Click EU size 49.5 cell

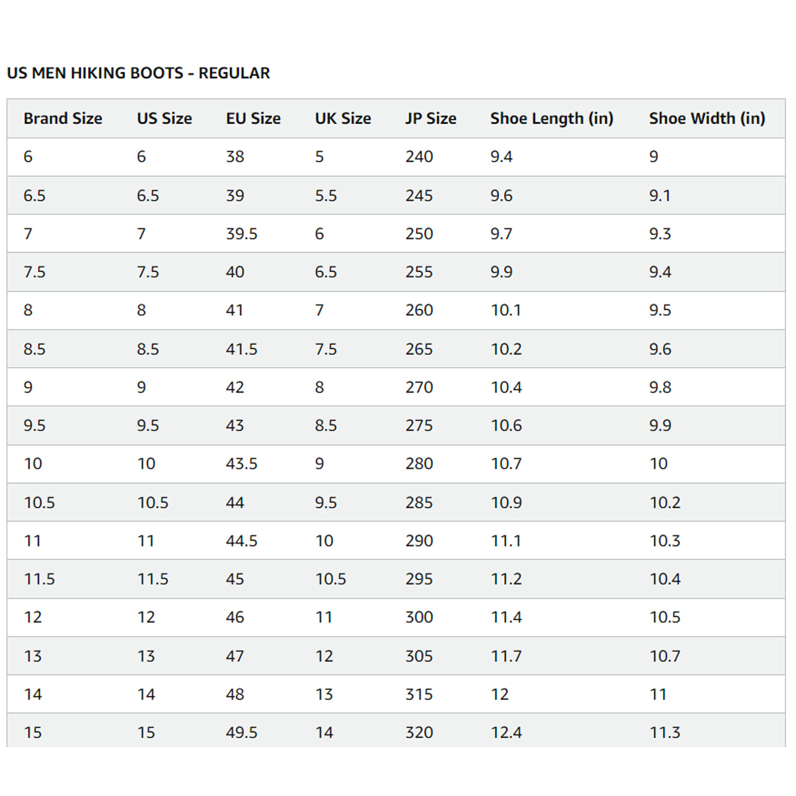[x=241, y=733]
